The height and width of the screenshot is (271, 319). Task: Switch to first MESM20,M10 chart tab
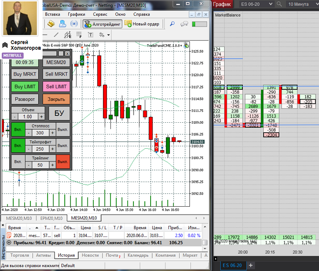click(x=19, y=218)
